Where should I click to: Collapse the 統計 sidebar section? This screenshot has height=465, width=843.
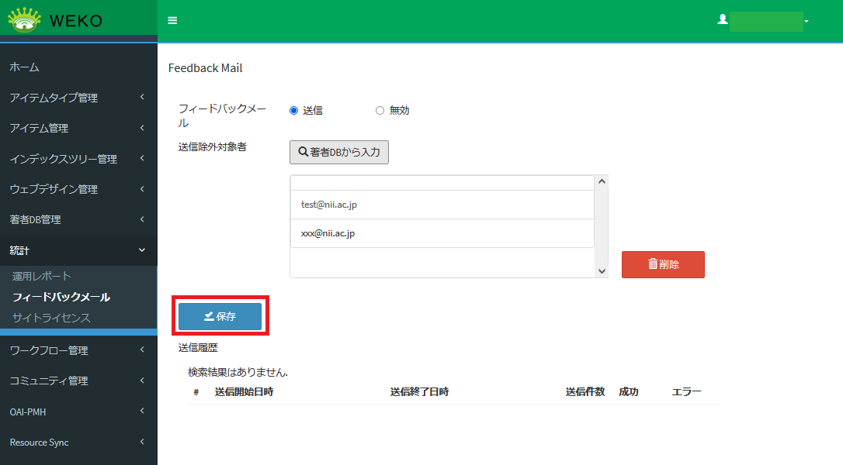(x=78, y=250)
